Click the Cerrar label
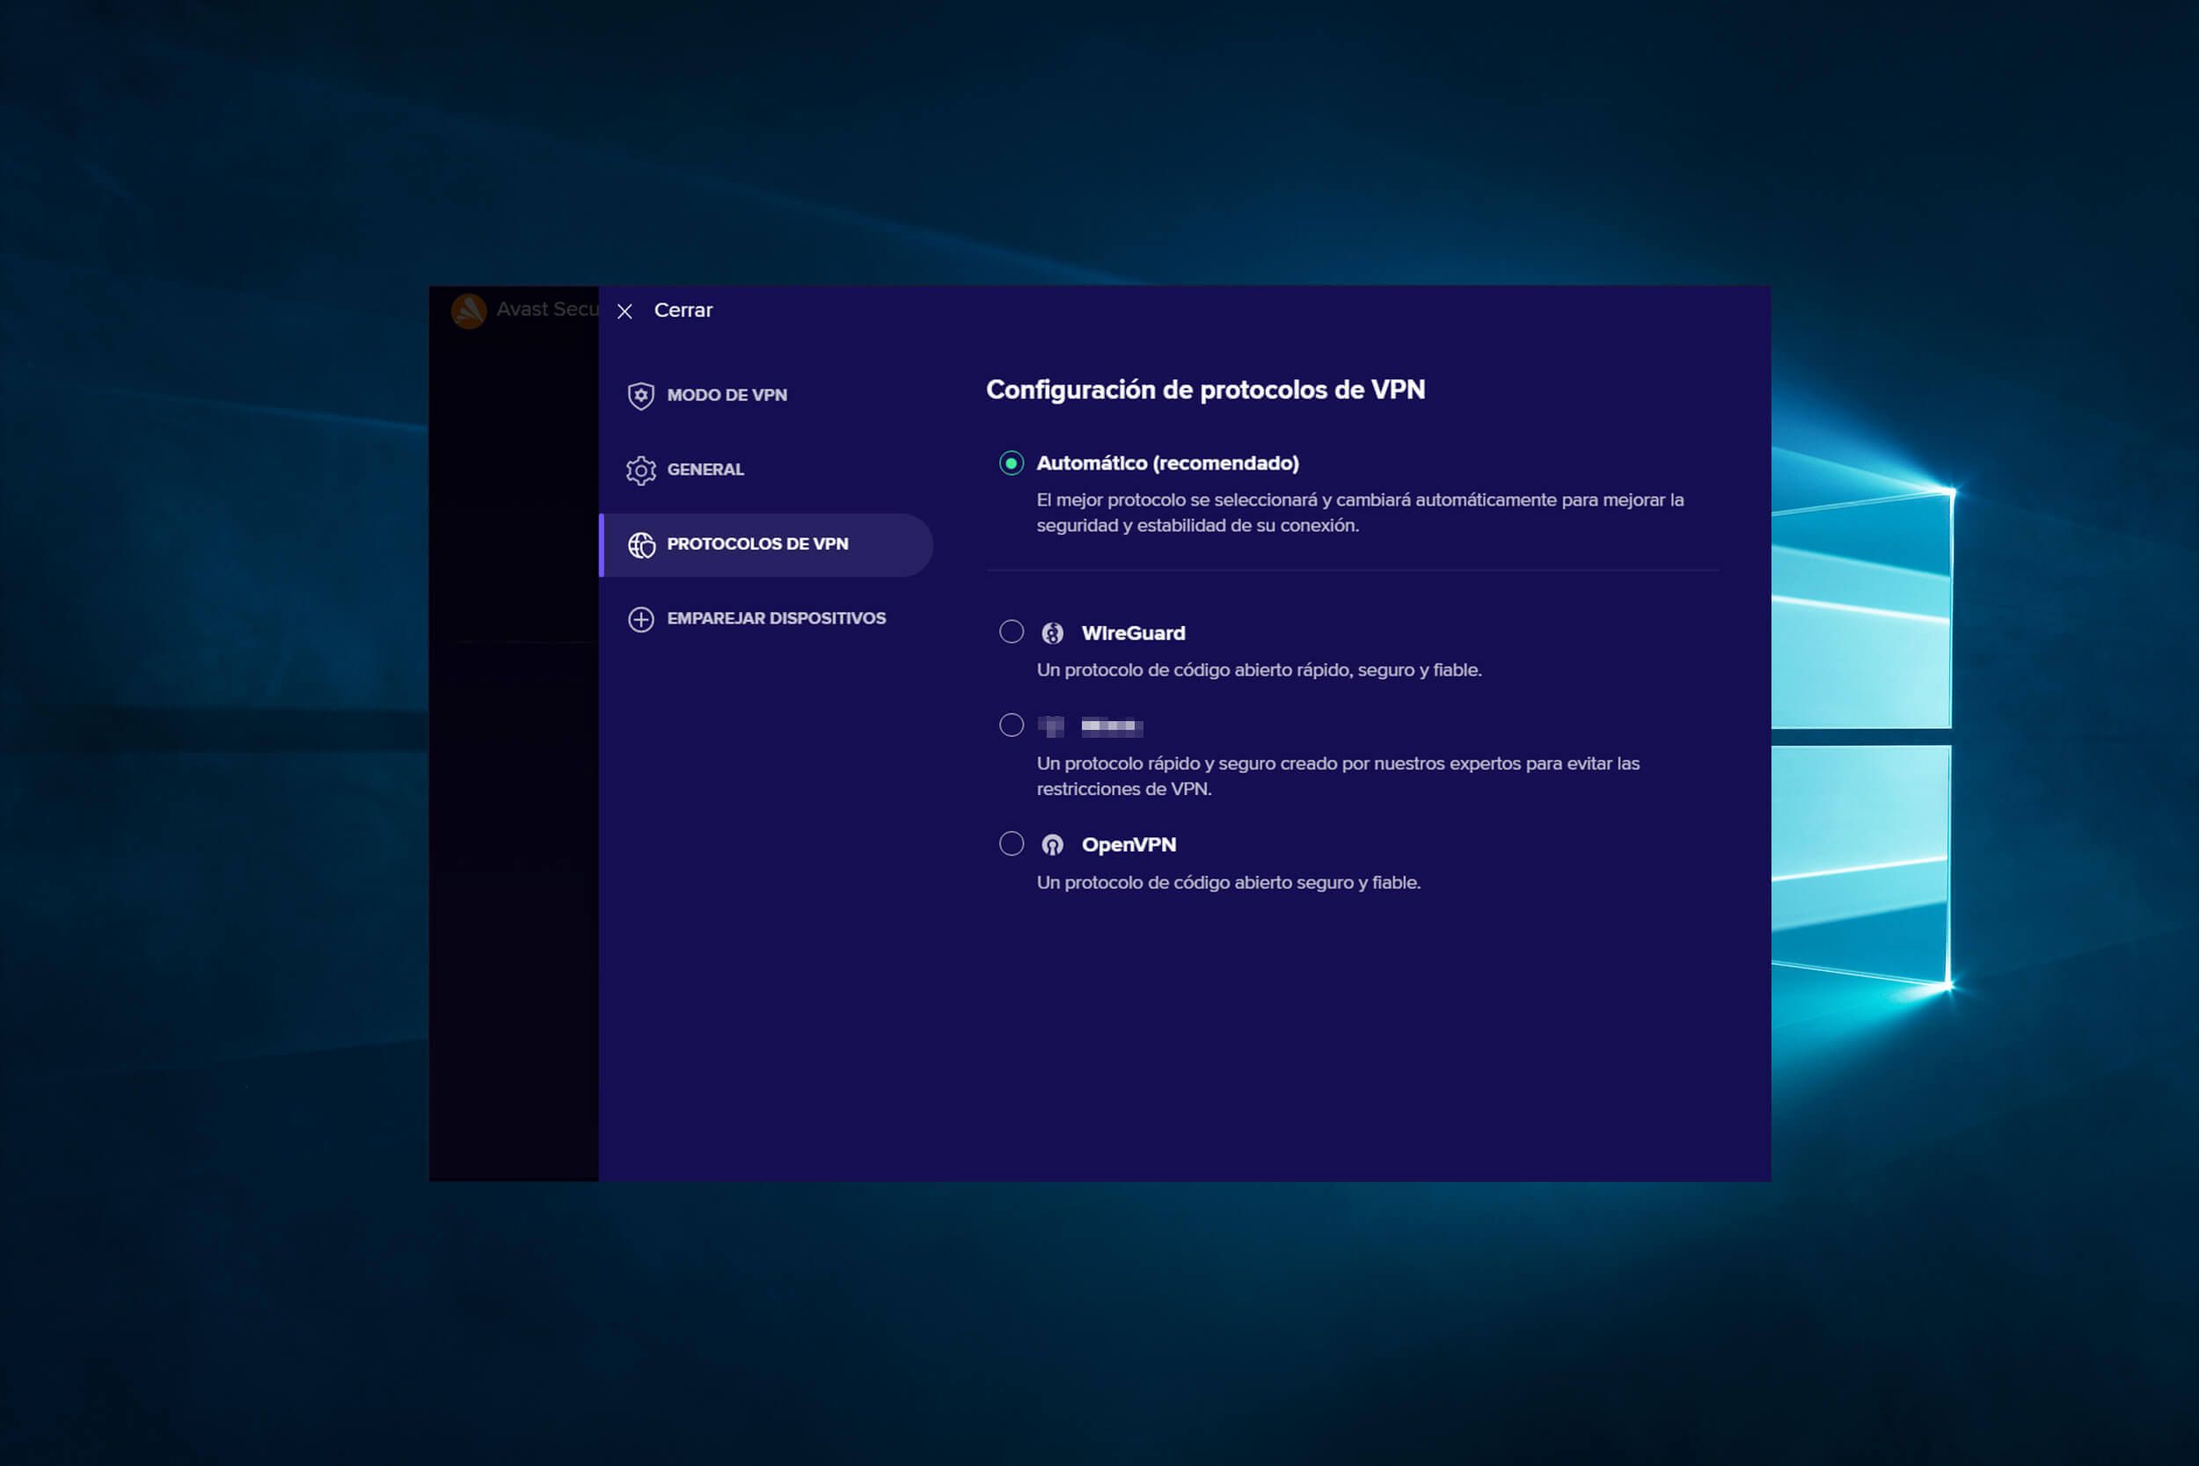The height and width of the screenshot is (1466, 2199). 683,310
